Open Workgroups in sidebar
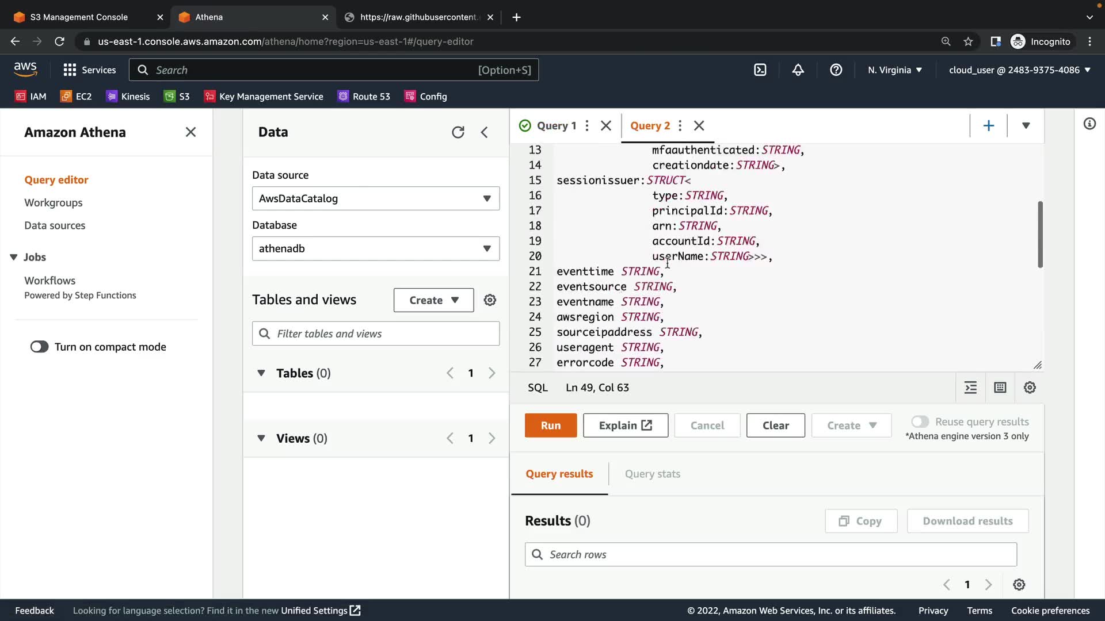1105x621 pixels. pyautogui.click(x=54, y=202)
